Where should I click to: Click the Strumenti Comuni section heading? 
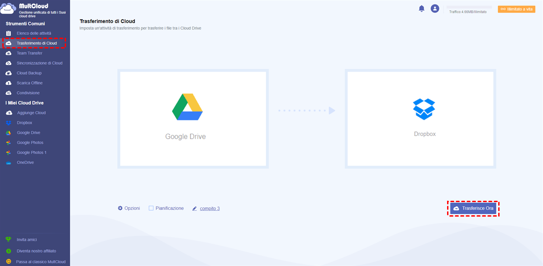pos(25,24)
